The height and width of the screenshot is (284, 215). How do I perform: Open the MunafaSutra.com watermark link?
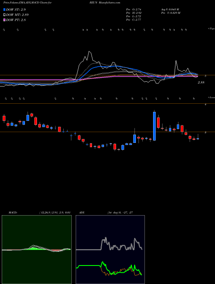tap(110, 3)
